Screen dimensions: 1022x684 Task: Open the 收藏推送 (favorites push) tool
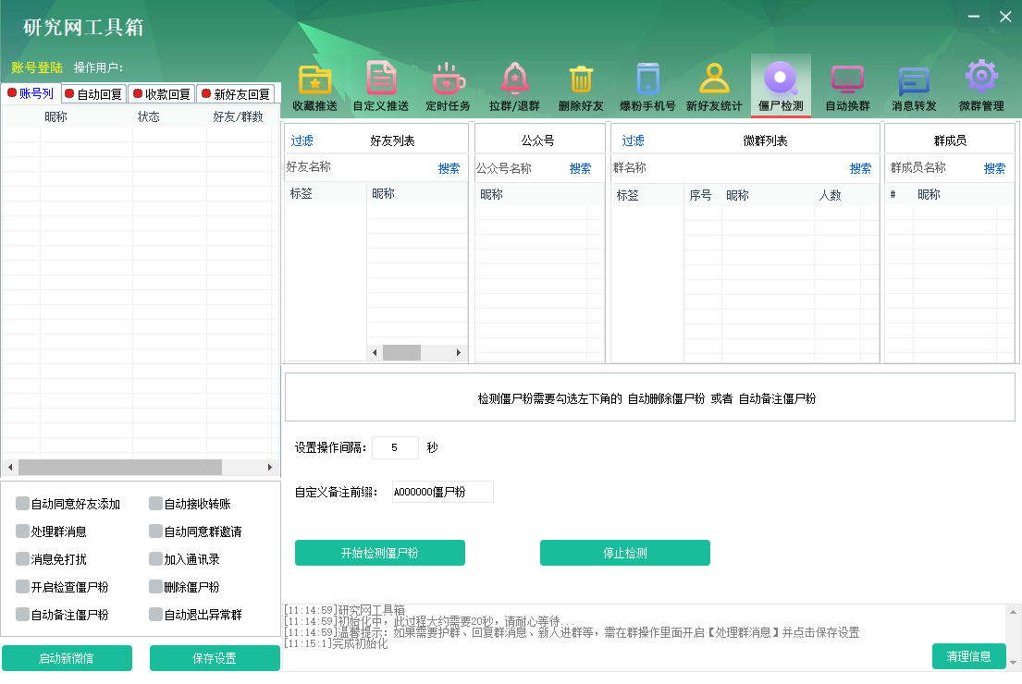[314, 84]
